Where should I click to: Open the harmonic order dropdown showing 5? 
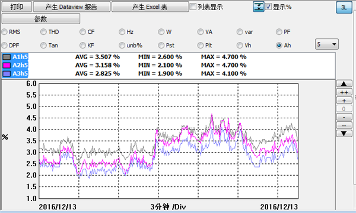(x=327, y=44)
